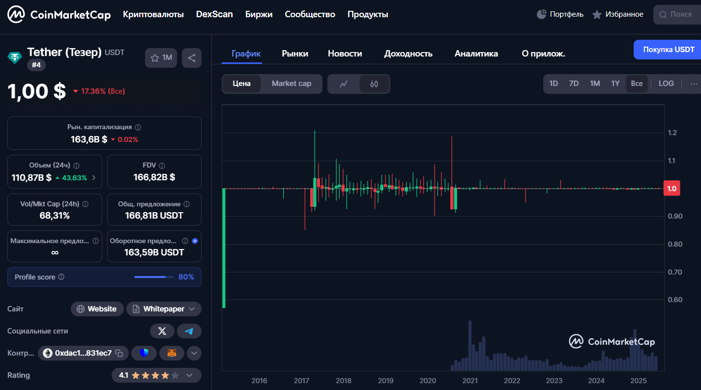
Task: Click the red 1.0 price label on axis
Action: click(672, 189)
